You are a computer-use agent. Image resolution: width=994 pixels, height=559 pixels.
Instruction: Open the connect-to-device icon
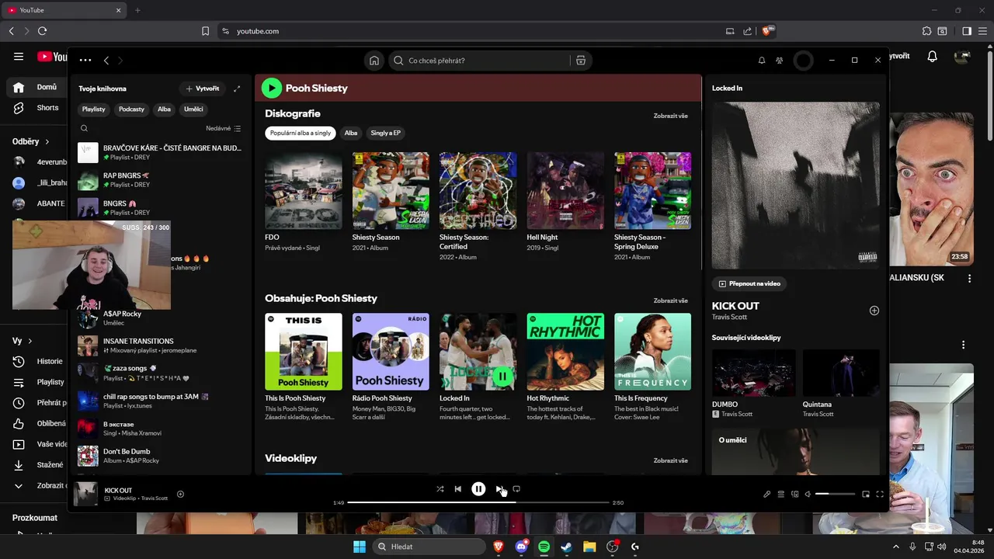pyautogui.click(x=794, y=494)
